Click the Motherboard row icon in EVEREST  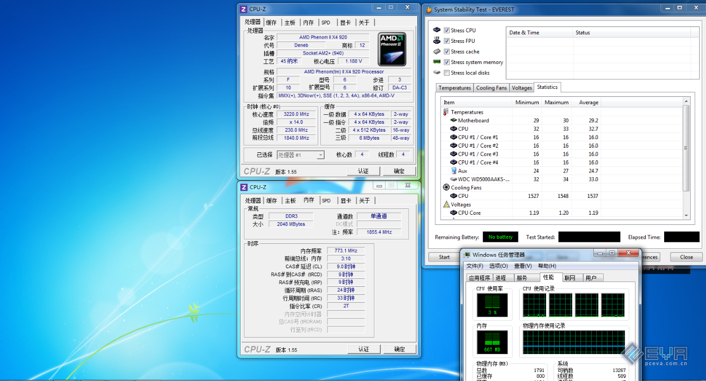tap(453, 121)
